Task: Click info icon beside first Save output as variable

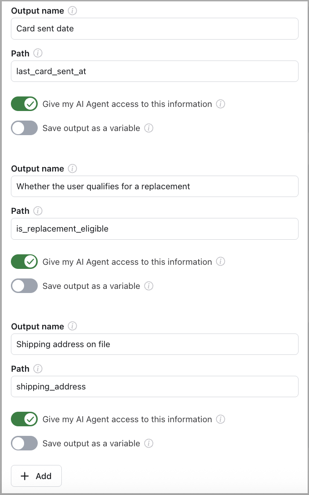Action: pyautogui.click(x=149, y=128)
